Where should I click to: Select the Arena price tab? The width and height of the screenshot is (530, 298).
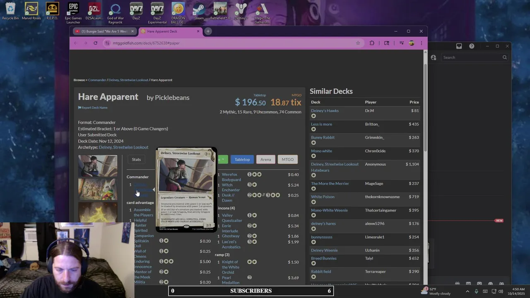266,159
